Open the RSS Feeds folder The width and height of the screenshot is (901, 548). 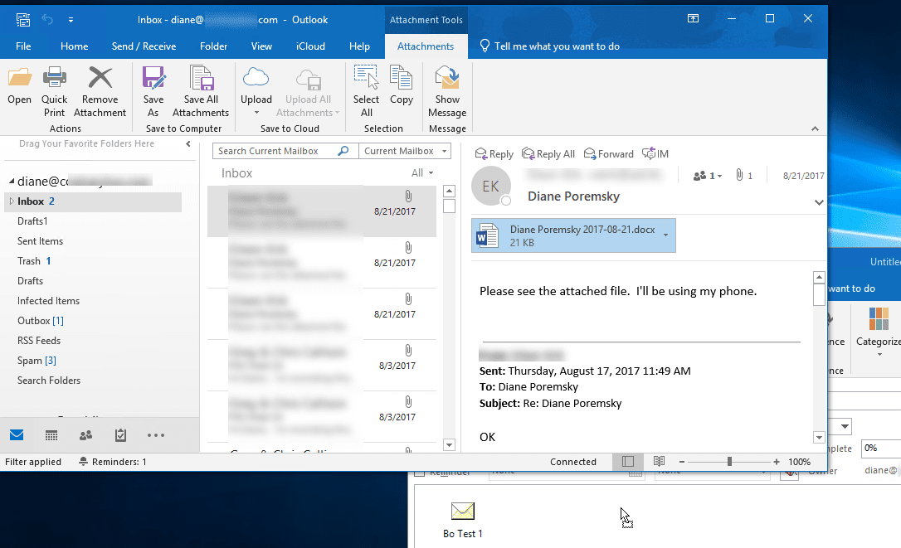(38, 341)
